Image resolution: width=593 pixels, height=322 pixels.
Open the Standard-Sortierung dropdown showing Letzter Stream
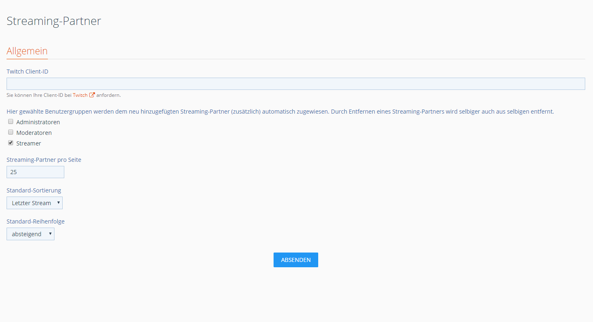click(x=34, y=203)
